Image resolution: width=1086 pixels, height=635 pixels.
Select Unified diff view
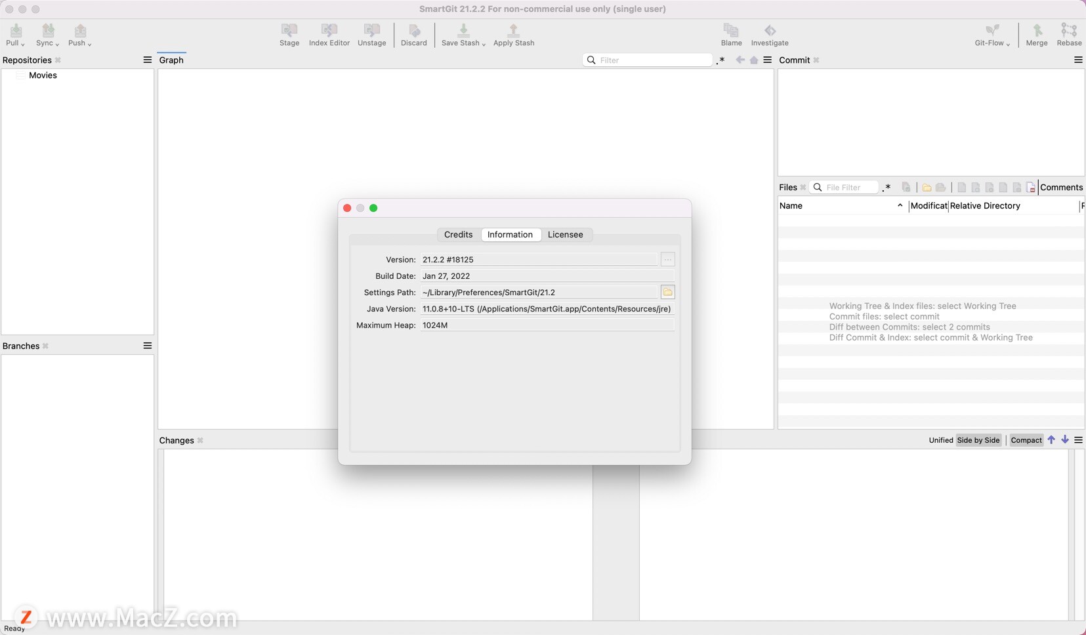(x=940, y=440)
